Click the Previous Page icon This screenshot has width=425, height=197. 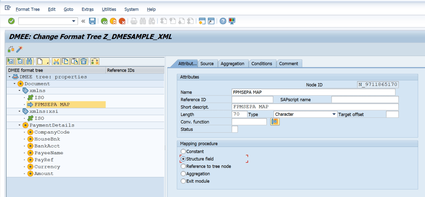point(172,21)
